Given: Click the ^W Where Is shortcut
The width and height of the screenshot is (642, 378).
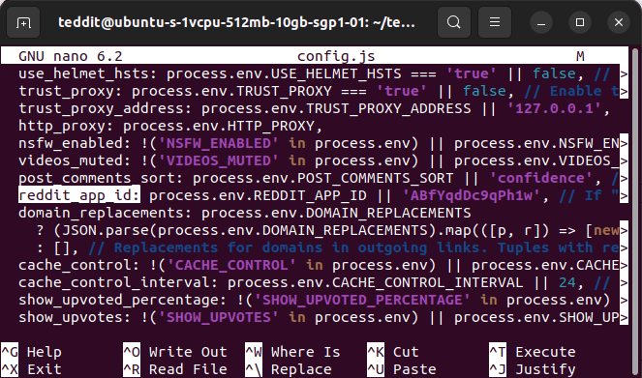Looking at the screenshot, I should (292, 352).
